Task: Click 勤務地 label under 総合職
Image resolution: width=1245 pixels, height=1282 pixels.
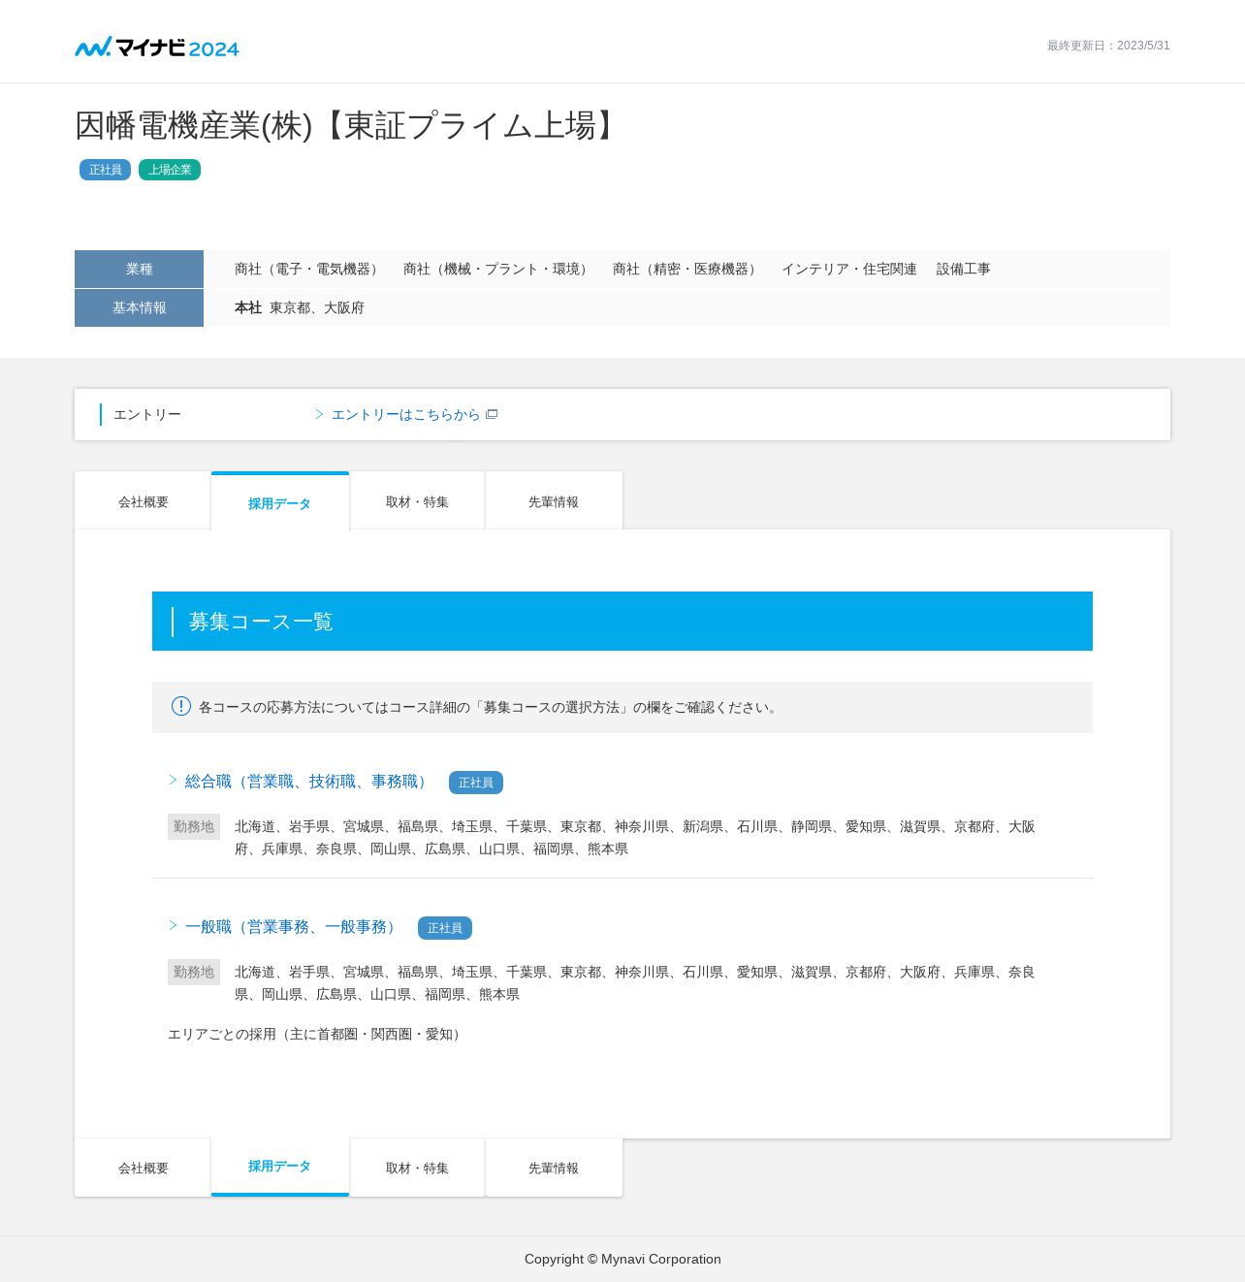Action: 194,826
